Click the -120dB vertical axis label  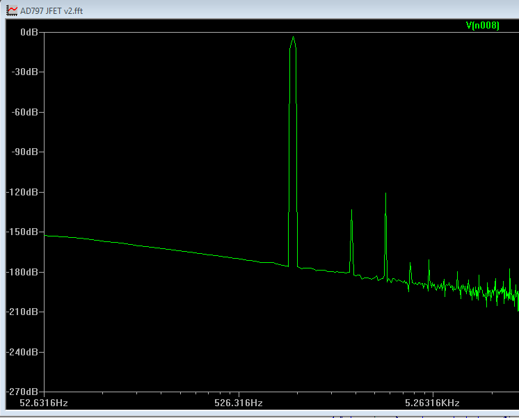click(x=22, y=192)
